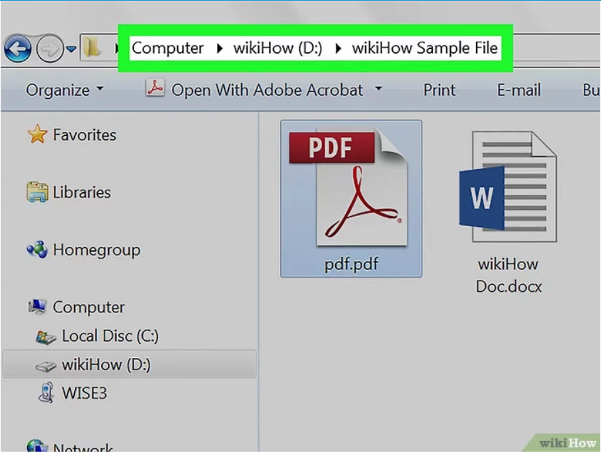Select the pdf.pdf file thumbnail

[x=348, y=188]
